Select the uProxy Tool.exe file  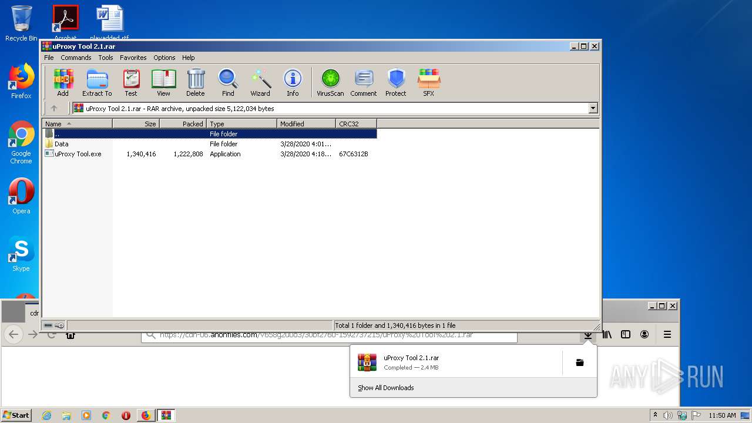tap(210, 154)
